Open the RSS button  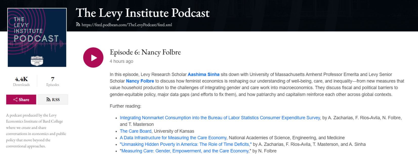click(53, 99)
